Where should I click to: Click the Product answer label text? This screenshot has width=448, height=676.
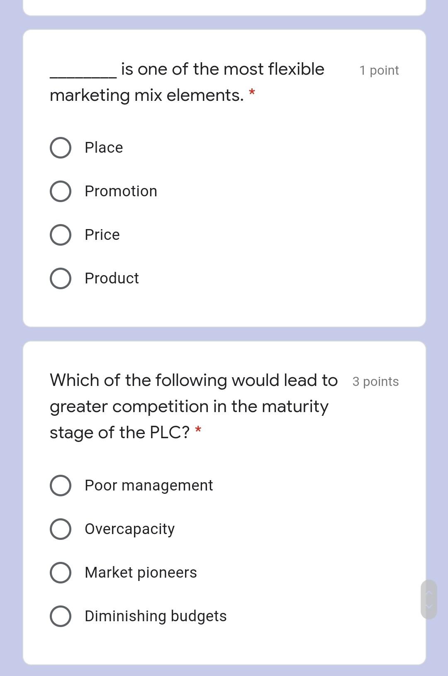[111, 278]
